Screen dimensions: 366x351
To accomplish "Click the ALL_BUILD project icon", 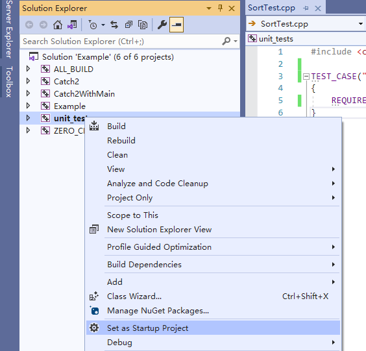I will (45, 69).
